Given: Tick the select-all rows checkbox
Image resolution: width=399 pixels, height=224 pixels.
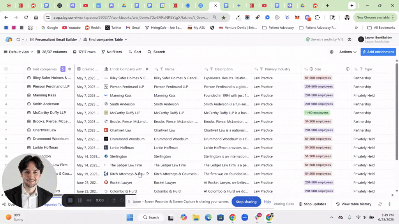Looking at the screenshot, I should (x=6, y=69).
